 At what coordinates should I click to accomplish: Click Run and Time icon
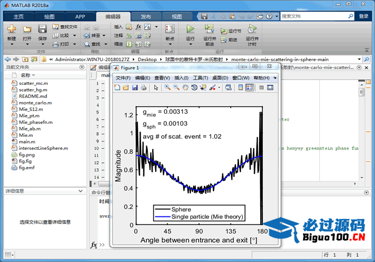[x=252, y=29]
